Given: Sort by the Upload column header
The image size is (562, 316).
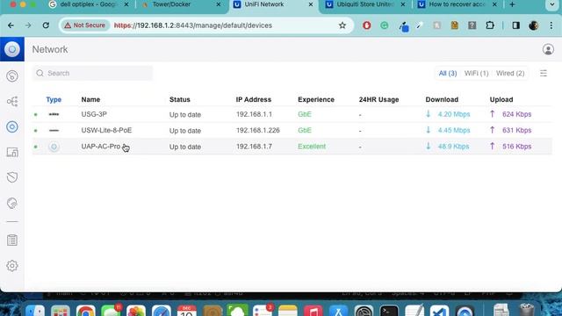Looking at the screenshot, I should point(501,99).
